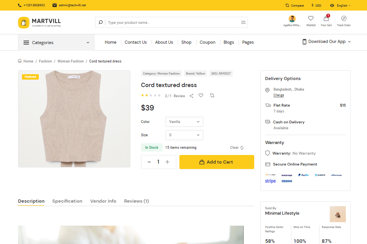The width and height of the screenshot is (367, 244).
Task: Open the English language selector
Action: (x=340, y=5)
